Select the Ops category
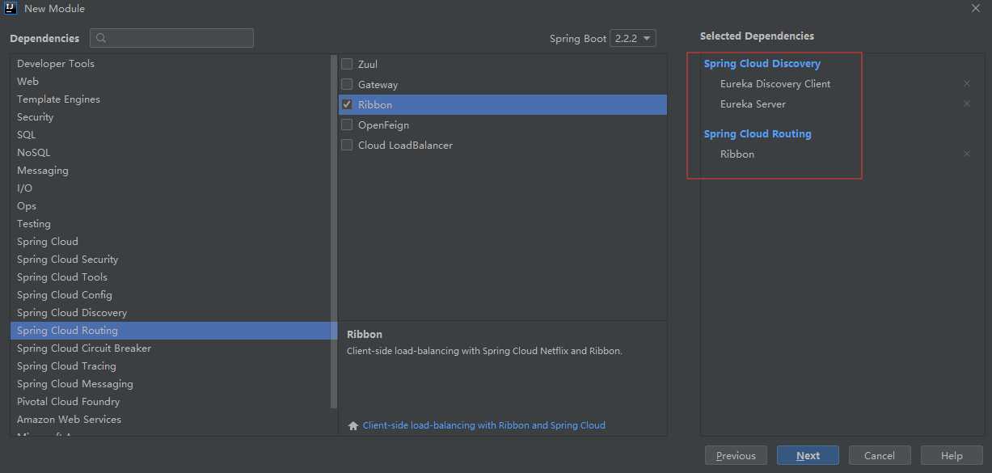The width and height of the screenshot is (992, 473). pyautogui.click(x=171, y=205)
